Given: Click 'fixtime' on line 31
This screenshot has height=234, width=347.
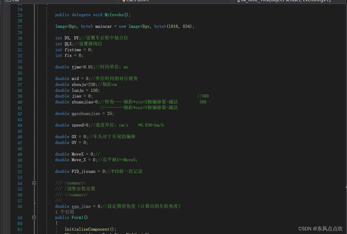Looking at the screenshot, I should 73,50.
